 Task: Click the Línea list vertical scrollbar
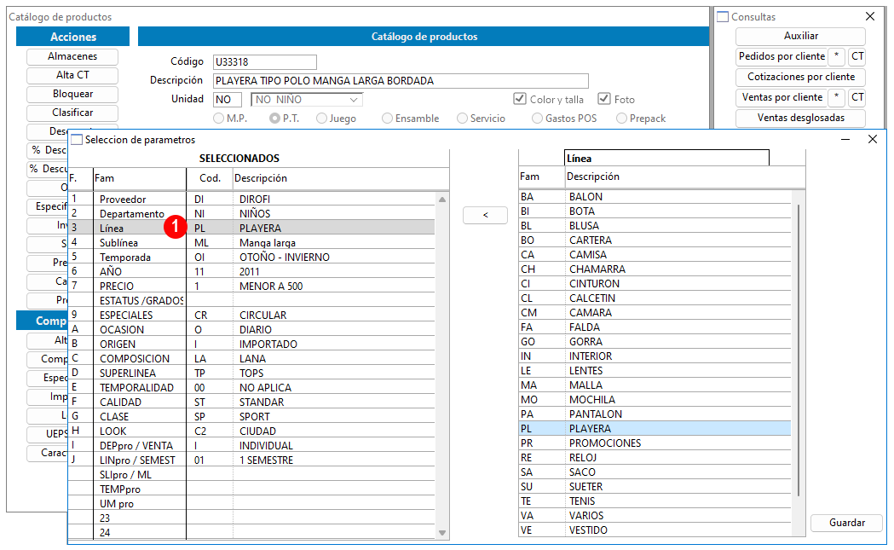(799, 350)
